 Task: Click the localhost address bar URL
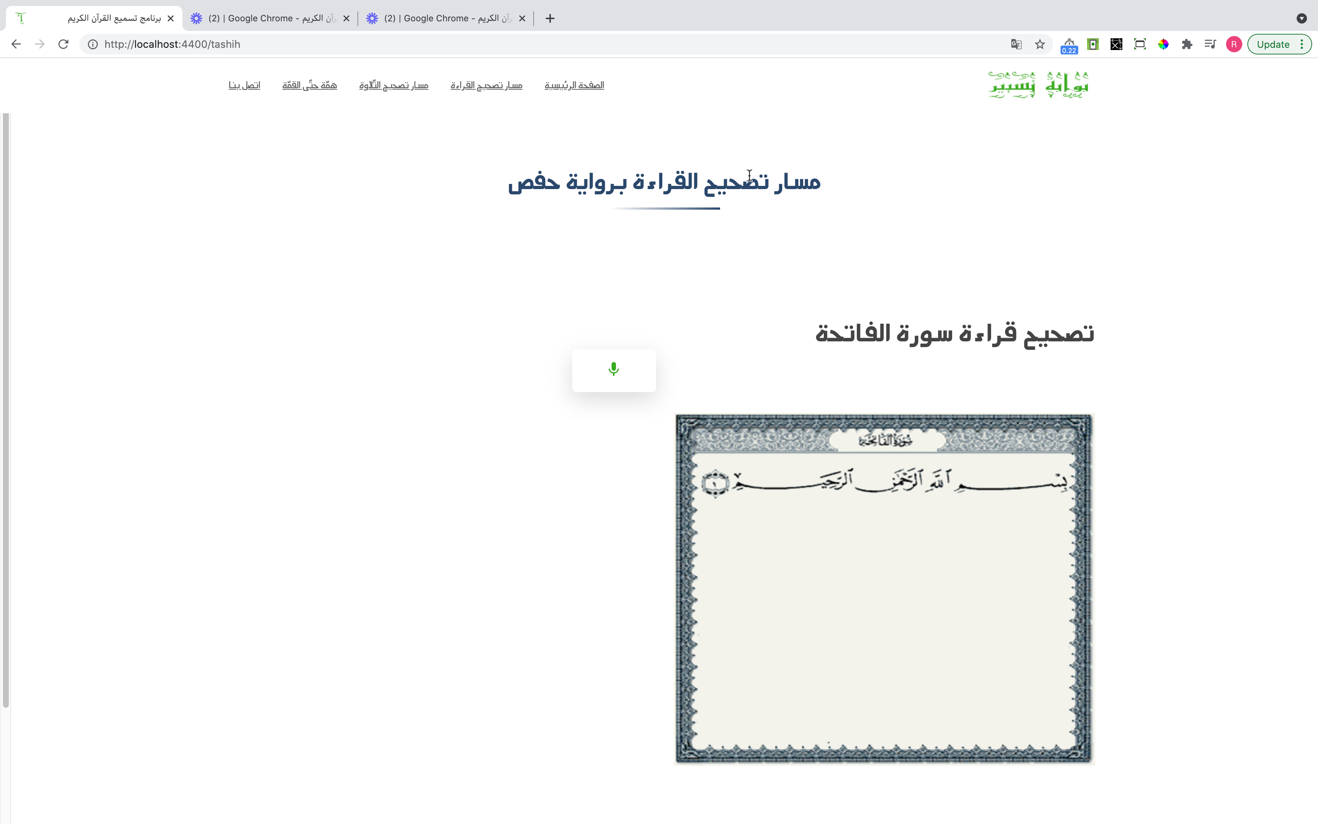172,44
